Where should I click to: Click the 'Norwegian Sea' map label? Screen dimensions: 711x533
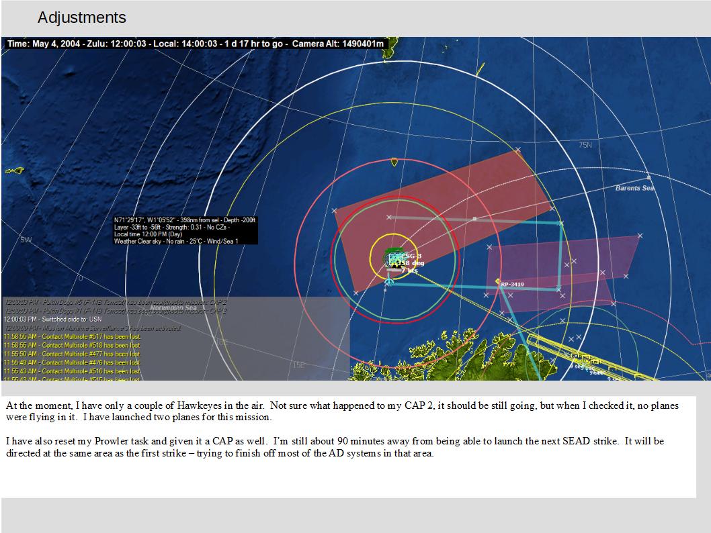point(173,308)
